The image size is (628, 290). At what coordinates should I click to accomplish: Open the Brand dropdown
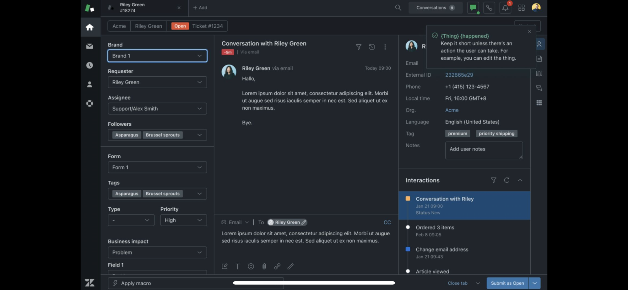157,56
